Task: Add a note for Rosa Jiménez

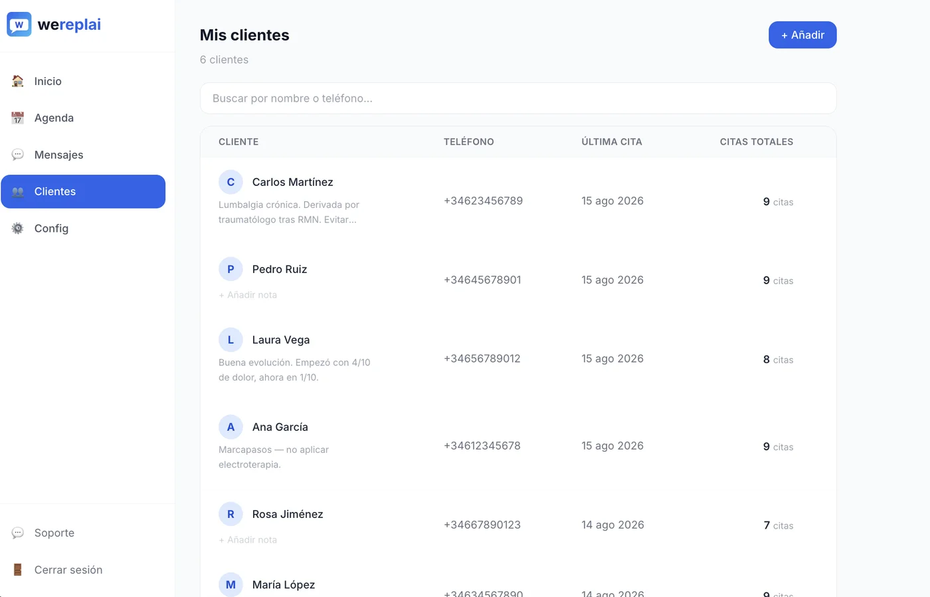Action: coord(248,540)
